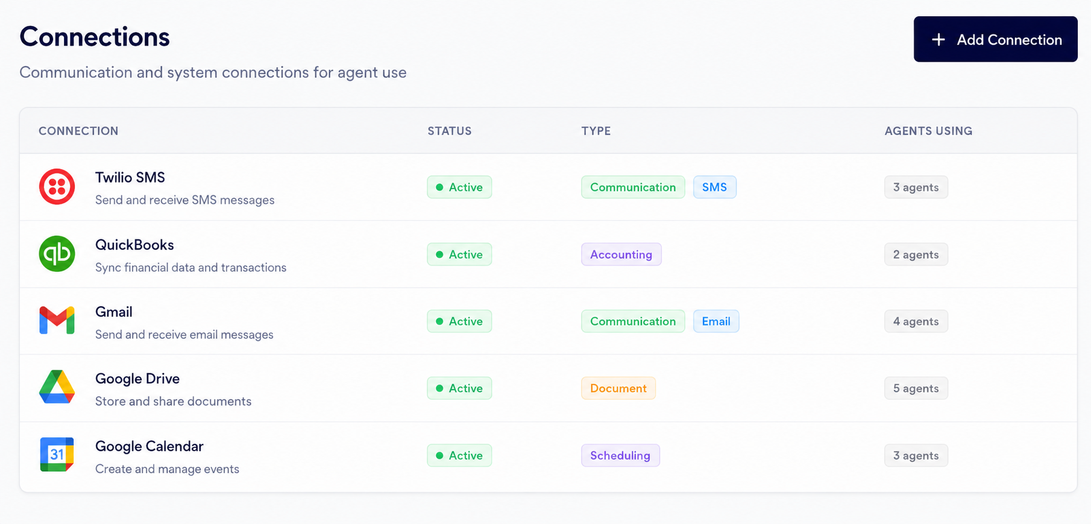
Task: Click the Connections page heading
Action: (x=95, y=37)
